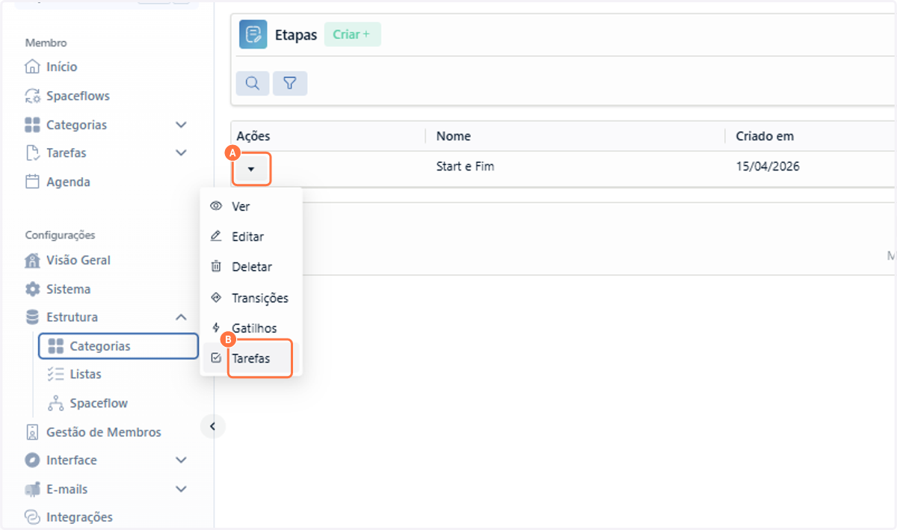
Task: Expand the Interface section chevron
Action: coord(181,460)
